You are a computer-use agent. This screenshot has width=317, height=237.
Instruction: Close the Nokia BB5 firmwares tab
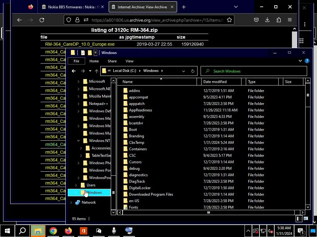(102, 7)
